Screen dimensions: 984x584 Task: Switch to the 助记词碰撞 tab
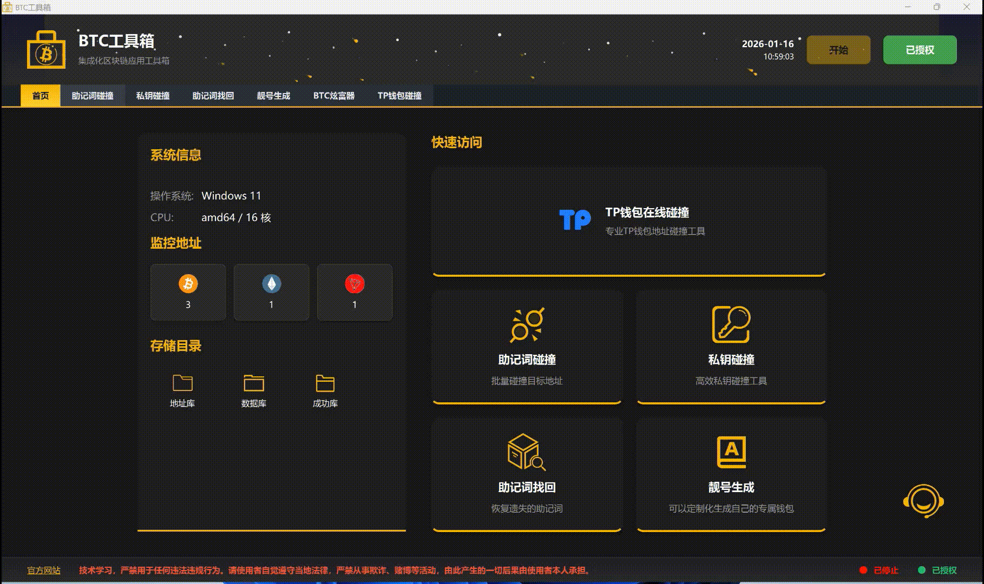pyautogui.click(x=93, y=96)
